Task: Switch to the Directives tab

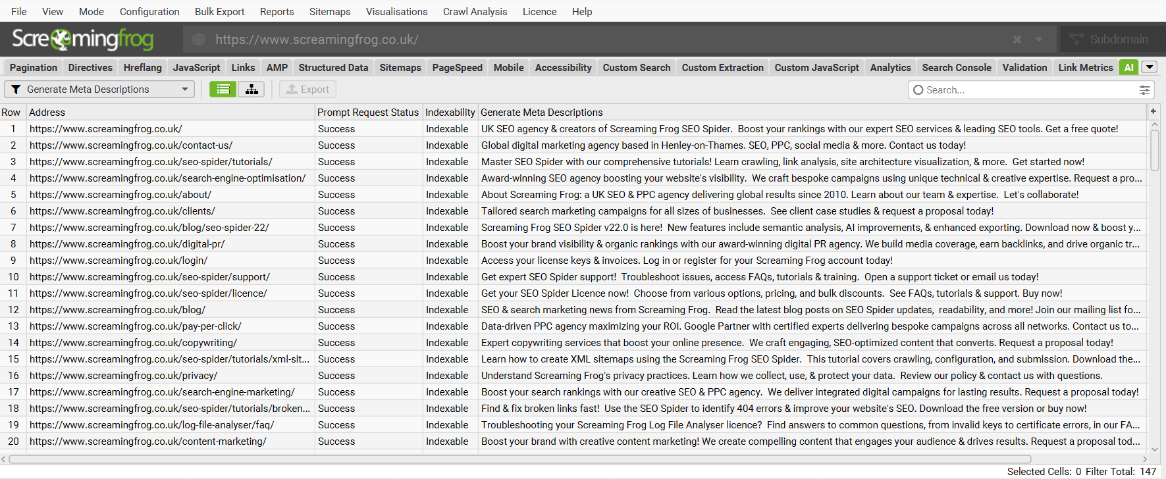Action: coord(90,67)
